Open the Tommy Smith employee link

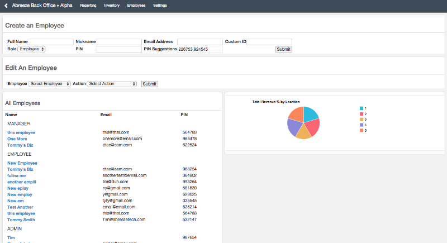click(x=21, y=220)
